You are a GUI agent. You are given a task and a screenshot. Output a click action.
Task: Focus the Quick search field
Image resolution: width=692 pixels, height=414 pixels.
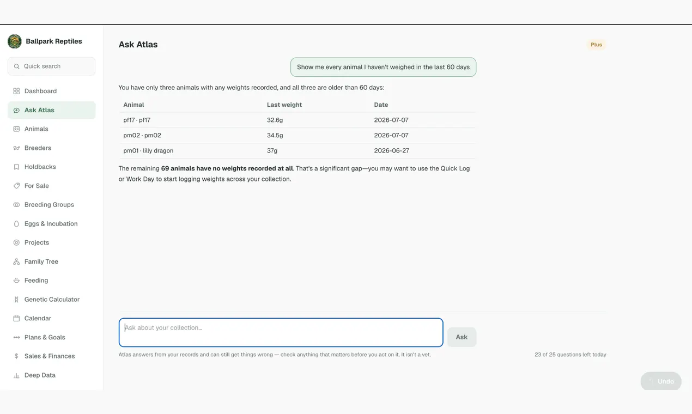tap(51, 66)
